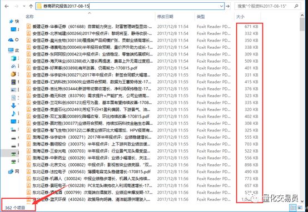Click the go-to arrow beside address bar
308x212 pixels.
coord(227,6)
